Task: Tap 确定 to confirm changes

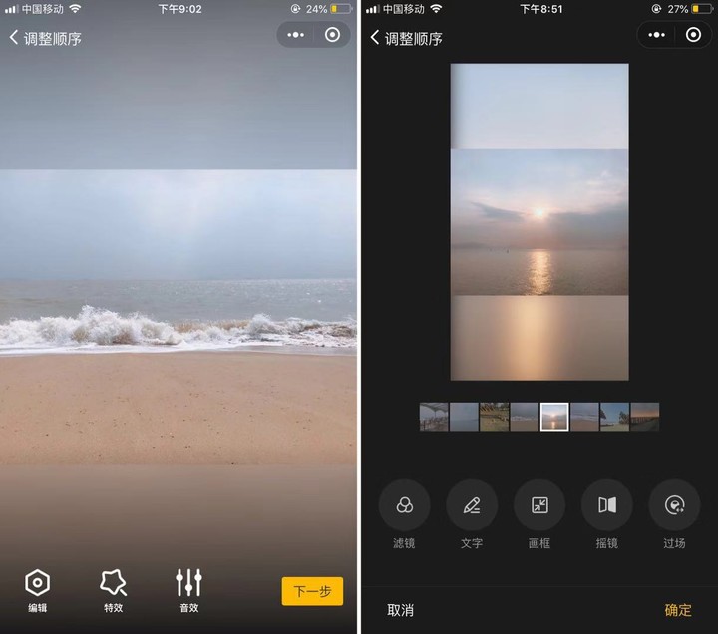Action: (678, 610)
